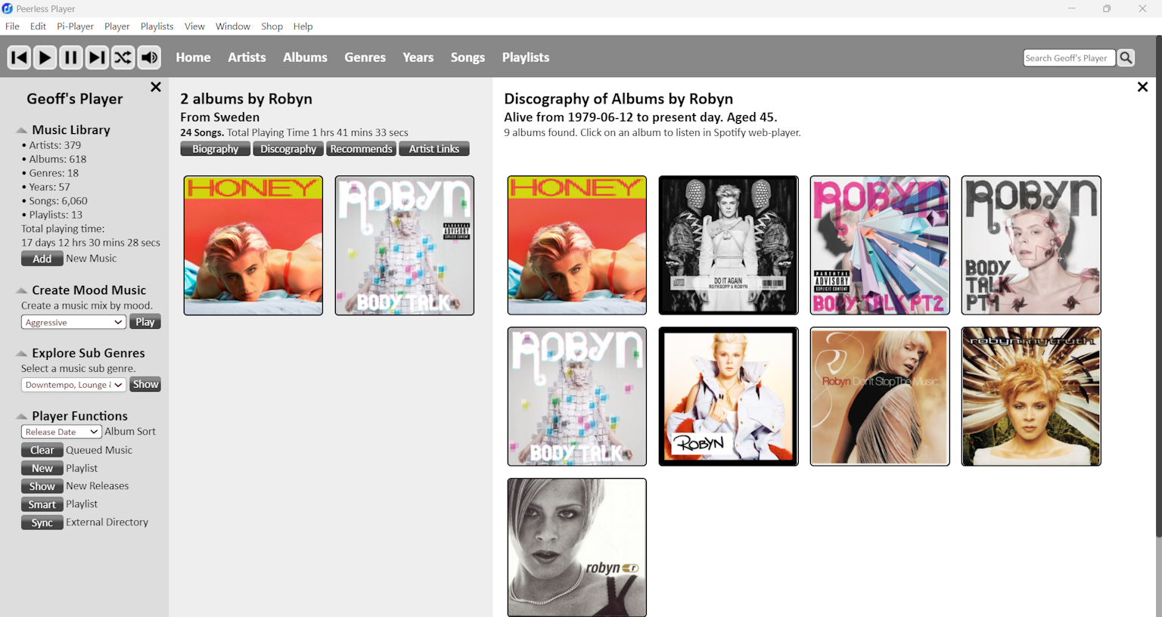Open the Playlists menu in menu bar

click(157, 26)
